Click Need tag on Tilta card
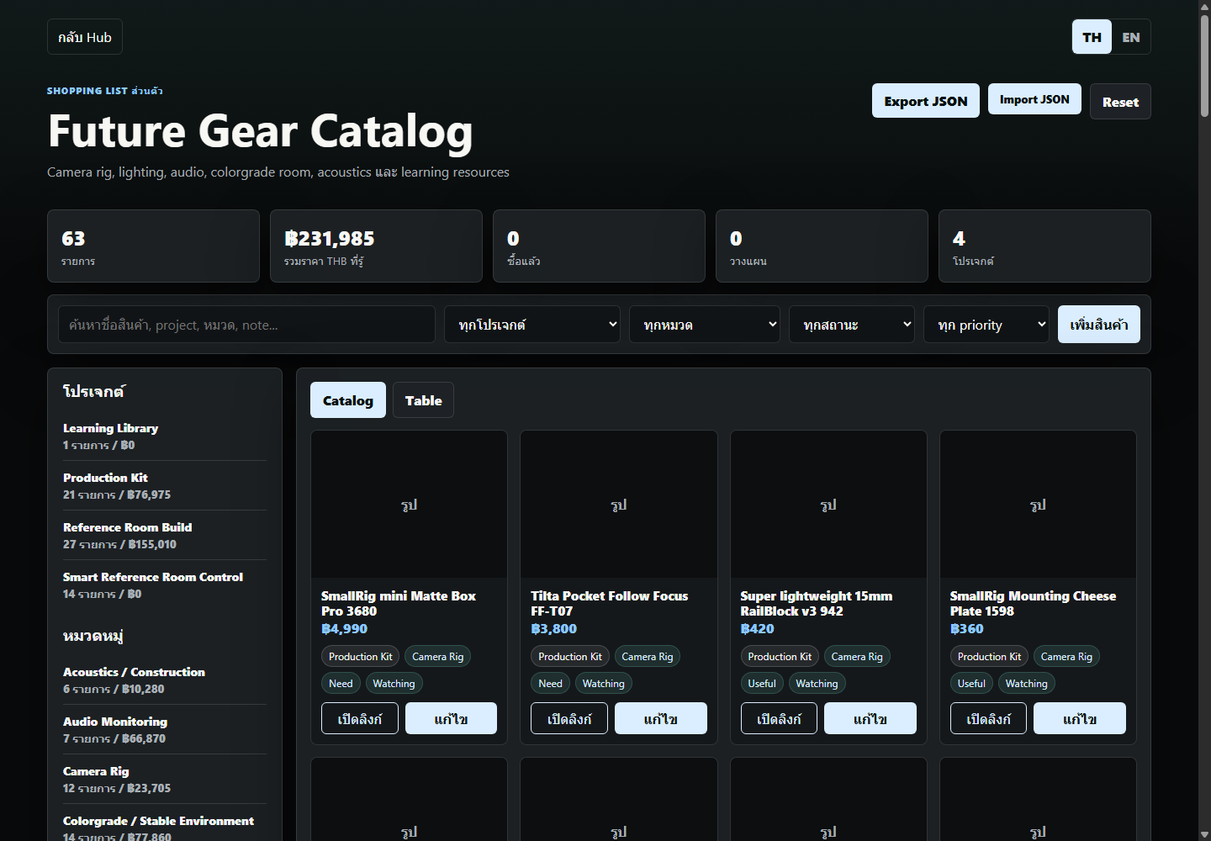This screenshot has height=841, width=1211. click(x=550, y=684)
